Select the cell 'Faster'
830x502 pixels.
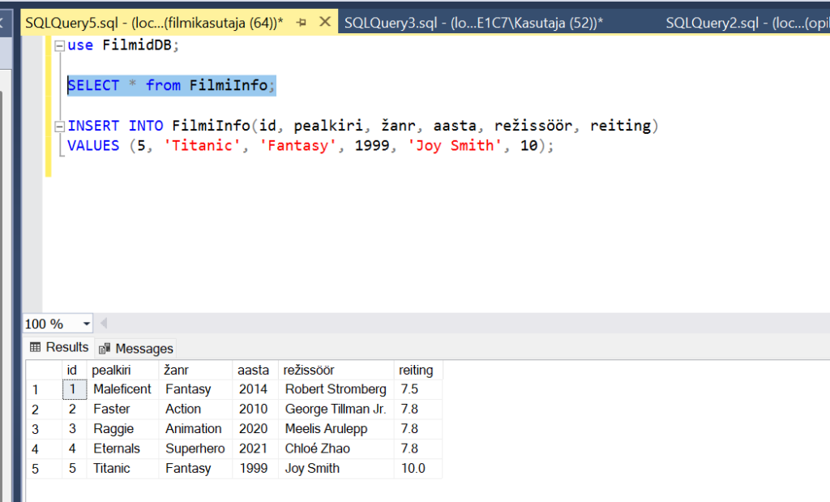click(x=122, y=410)
